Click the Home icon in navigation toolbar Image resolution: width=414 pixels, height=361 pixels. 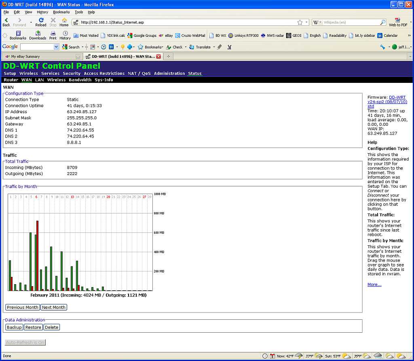click(x=64, y=20)
